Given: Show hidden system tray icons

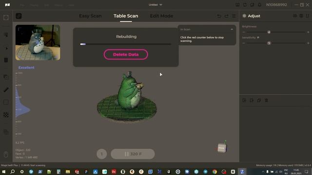Looking at the screenshot, I should coord(263,172).
